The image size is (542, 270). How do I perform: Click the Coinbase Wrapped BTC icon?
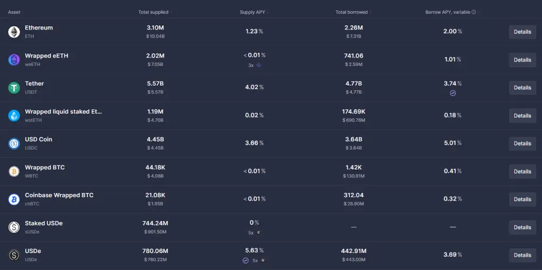(x=14, y=199)
